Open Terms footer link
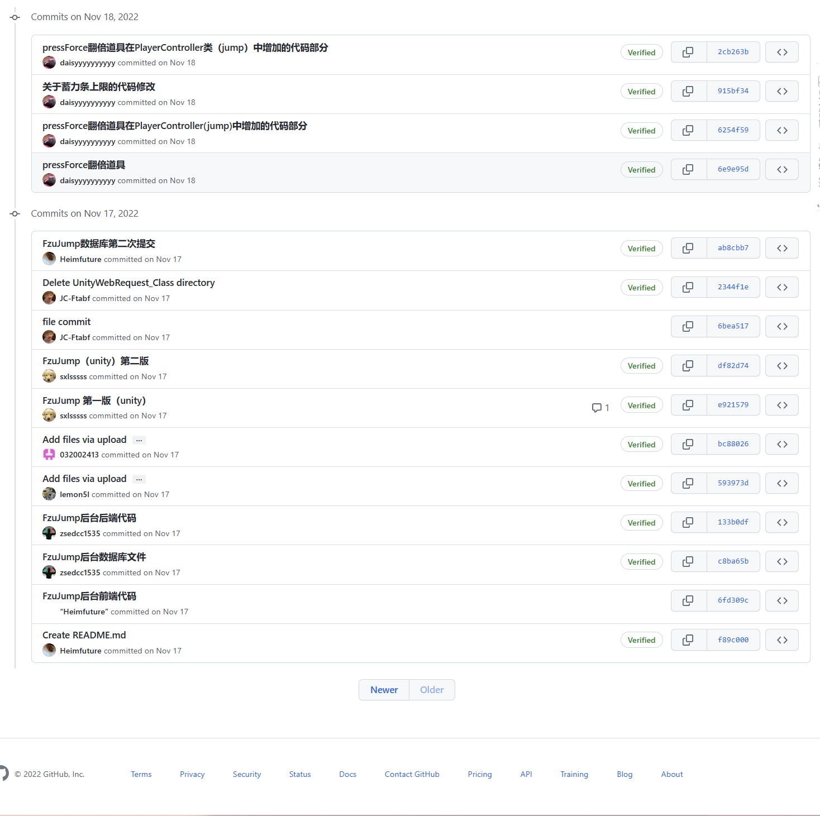 coord(141,774)
